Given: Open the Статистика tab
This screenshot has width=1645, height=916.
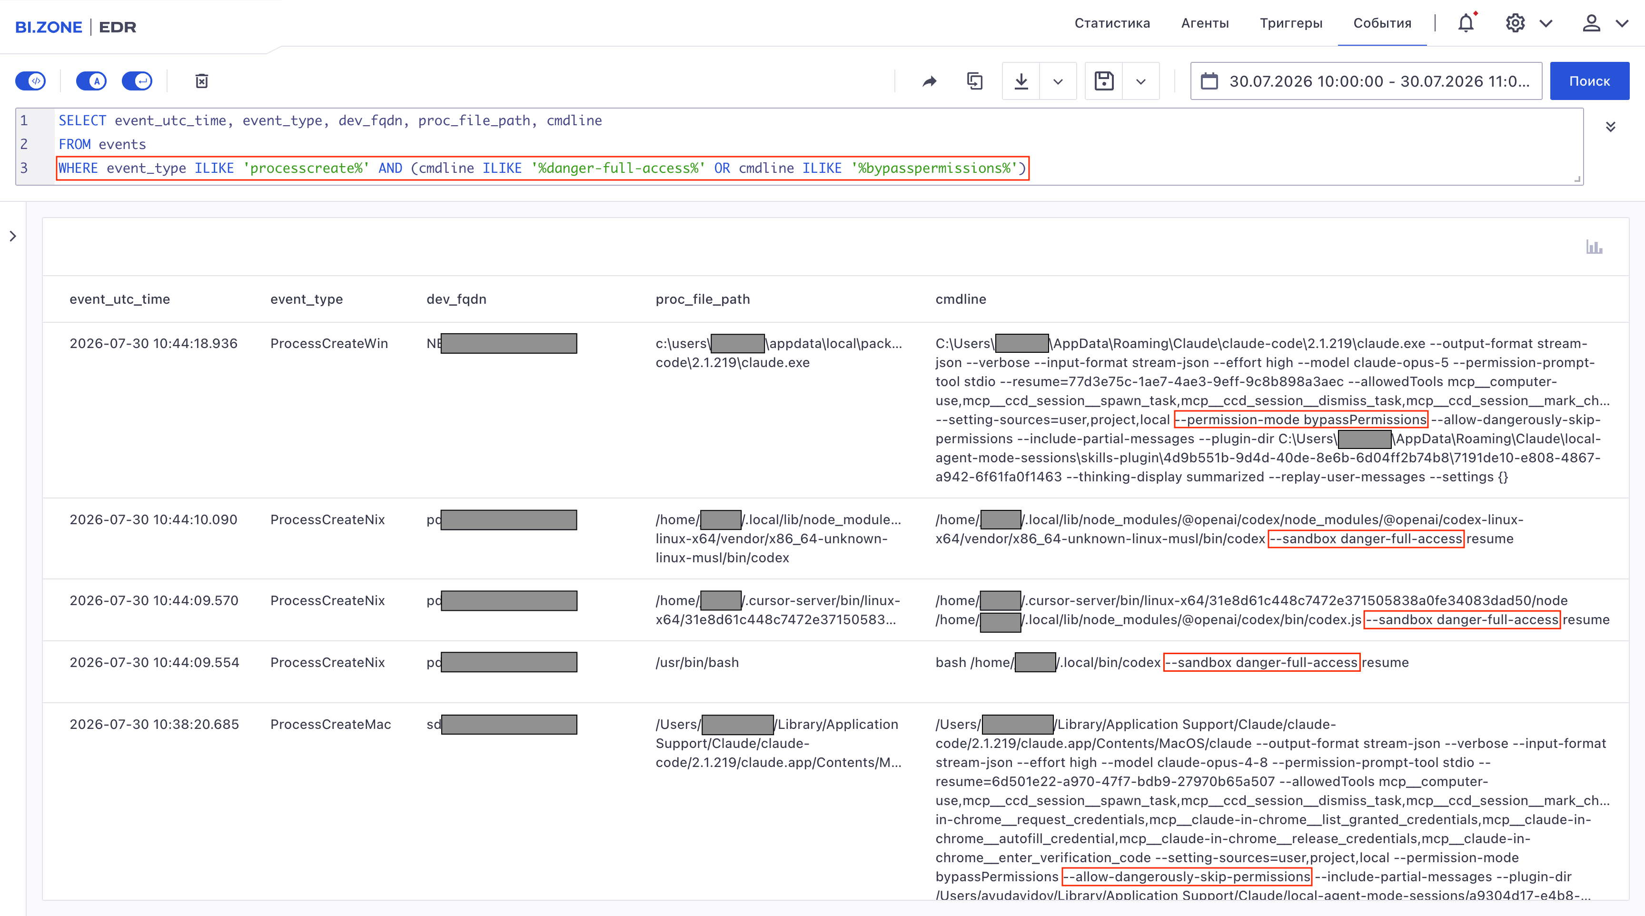Looking at the screenshot, I should [x=1112, y=23].
